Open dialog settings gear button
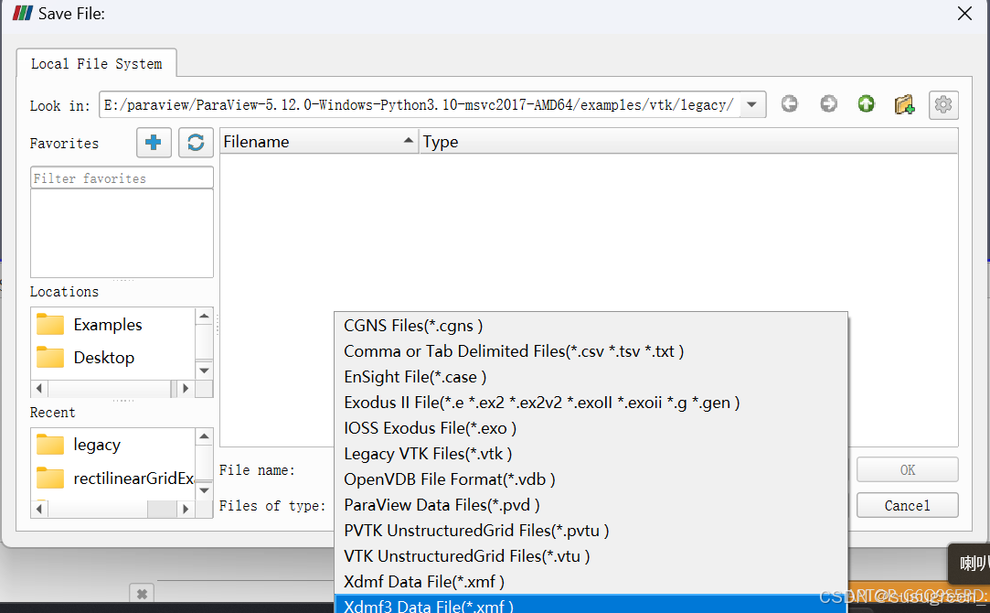990x613 pixels. tap(943, 105)
